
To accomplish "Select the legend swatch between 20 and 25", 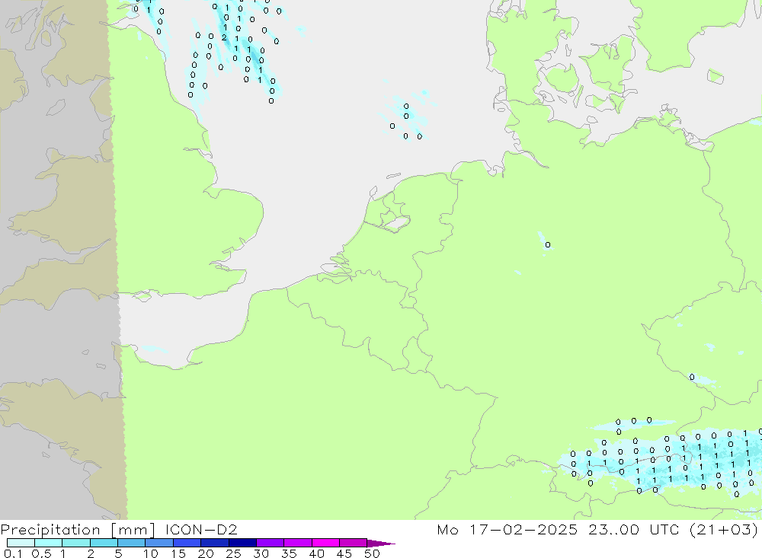I will coord(214,543).
